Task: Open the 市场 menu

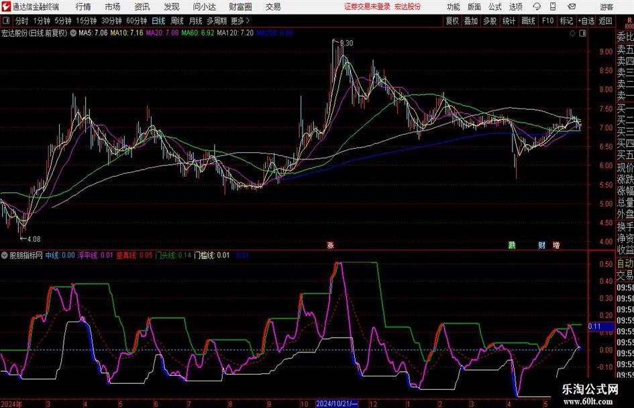Action: coord(113,7)
